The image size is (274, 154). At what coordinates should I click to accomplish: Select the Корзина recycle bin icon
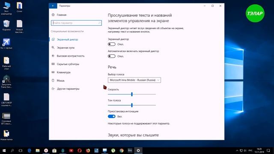(x=6, y=25)
